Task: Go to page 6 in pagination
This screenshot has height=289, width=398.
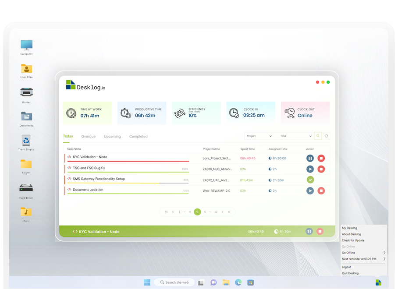Action: coord(205,212)
